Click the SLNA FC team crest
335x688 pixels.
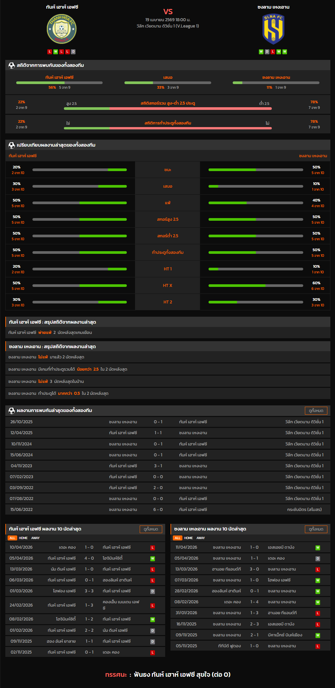point(273,29)
